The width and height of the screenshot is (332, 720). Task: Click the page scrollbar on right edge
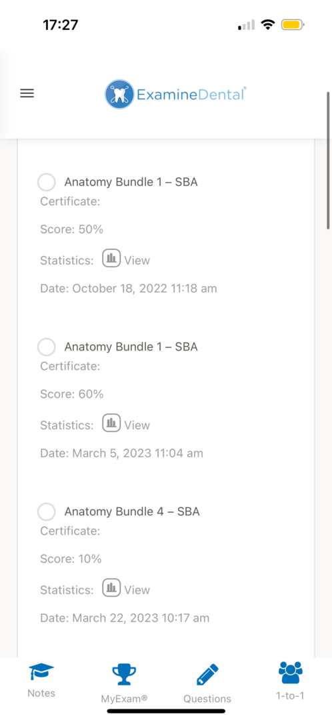point(328,160)
